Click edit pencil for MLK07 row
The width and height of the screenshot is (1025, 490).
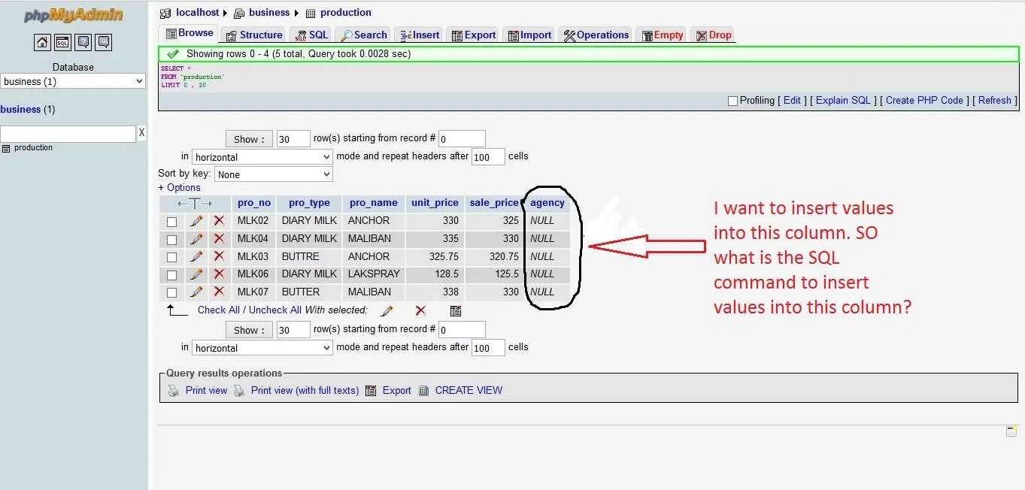click(x=196, y=292)
